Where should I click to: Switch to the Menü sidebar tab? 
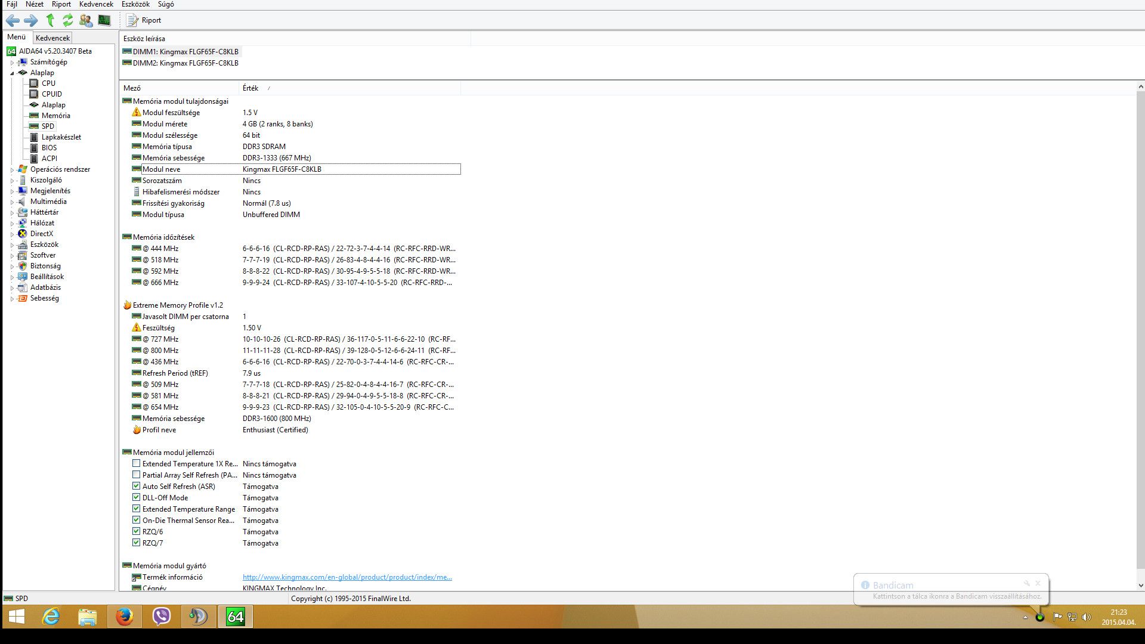(17, 37)
